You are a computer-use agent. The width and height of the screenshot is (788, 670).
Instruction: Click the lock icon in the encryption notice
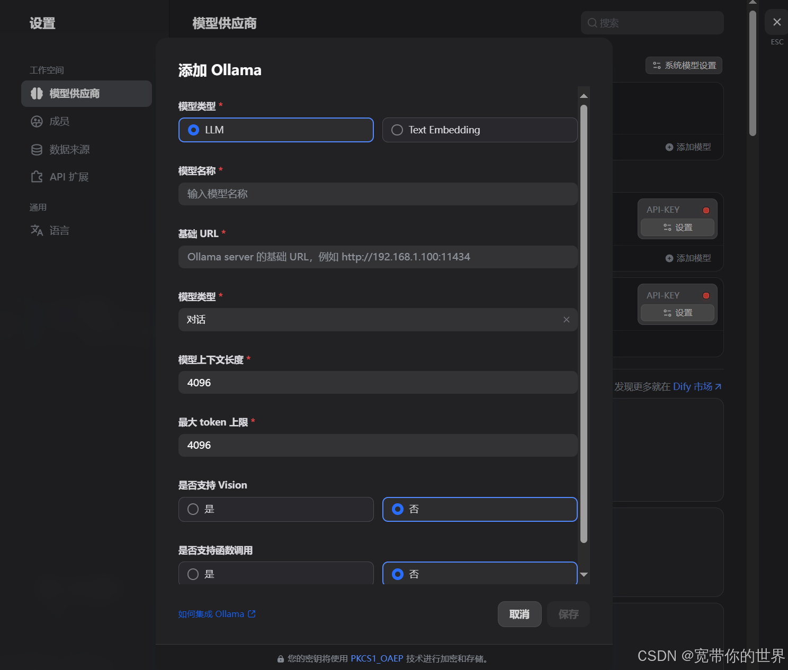281,659
